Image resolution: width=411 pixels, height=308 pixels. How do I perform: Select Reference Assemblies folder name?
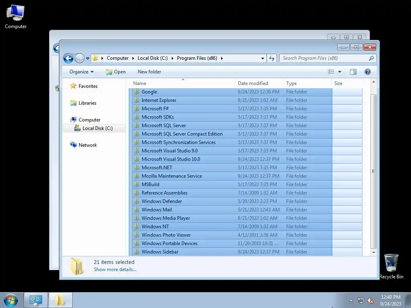click(x=164, y=193)
